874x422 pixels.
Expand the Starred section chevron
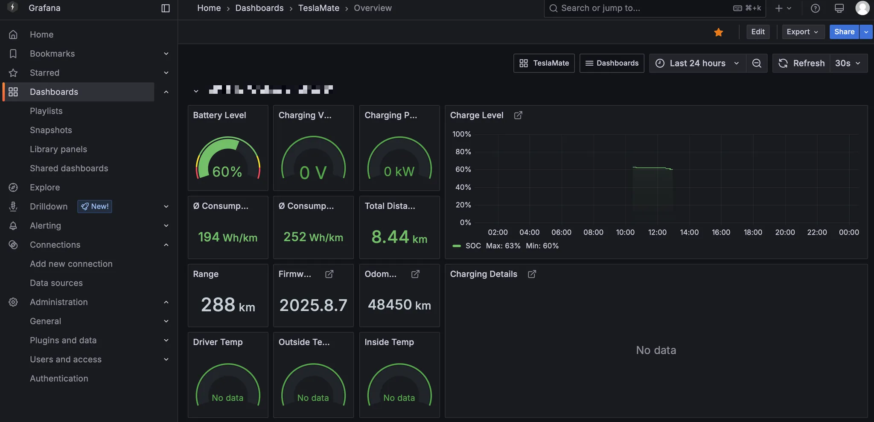point(166,73)
